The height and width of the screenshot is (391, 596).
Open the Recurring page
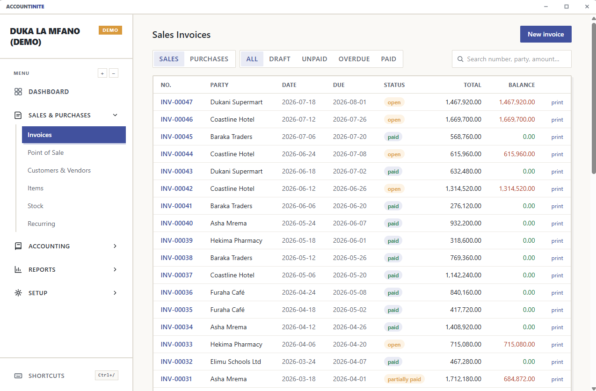pyautogui.click(x=74, y=224)
